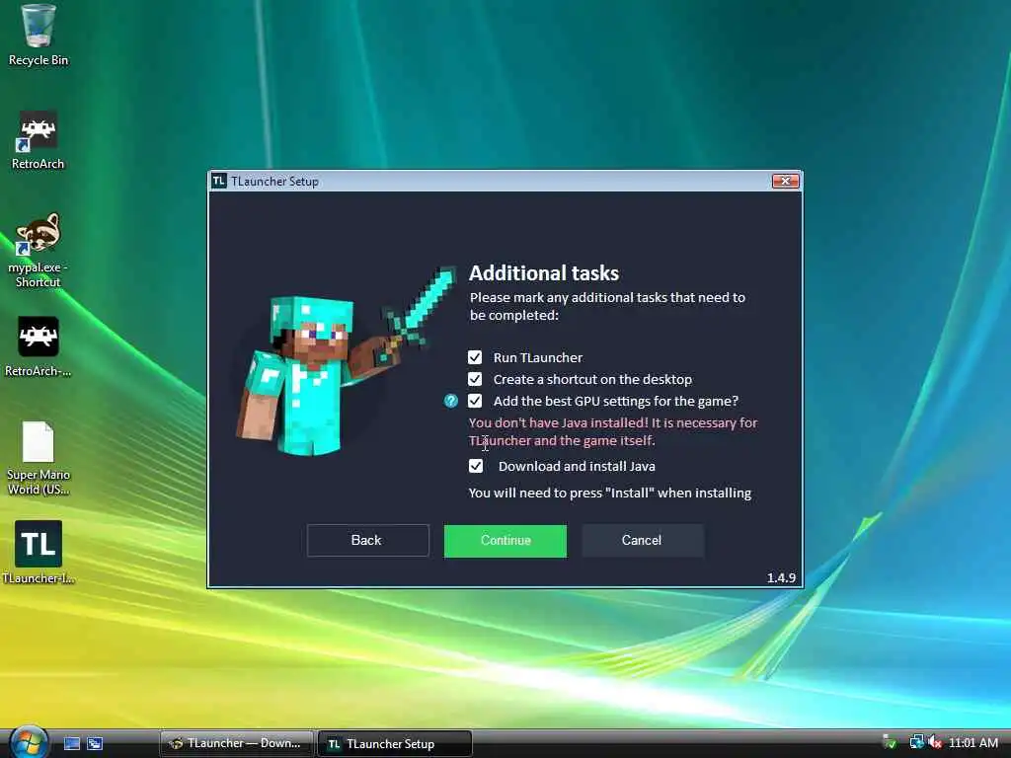
Task: Click the Cancel button
Action: 643,540
